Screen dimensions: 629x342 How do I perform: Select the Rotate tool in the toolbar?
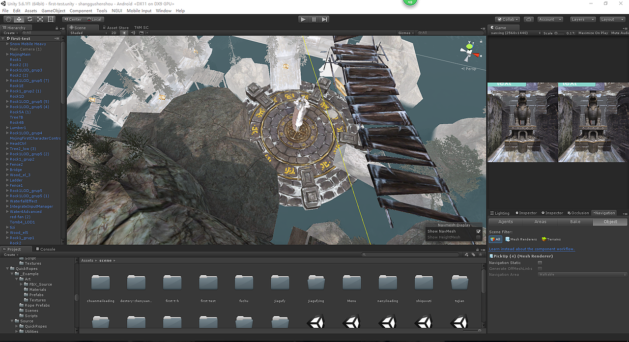29,19
